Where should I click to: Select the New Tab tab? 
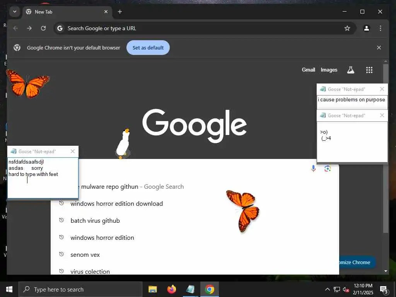tap(68, 12)
